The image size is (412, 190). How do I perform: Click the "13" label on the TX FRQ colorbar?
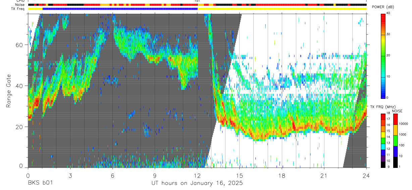click(388, 143)
